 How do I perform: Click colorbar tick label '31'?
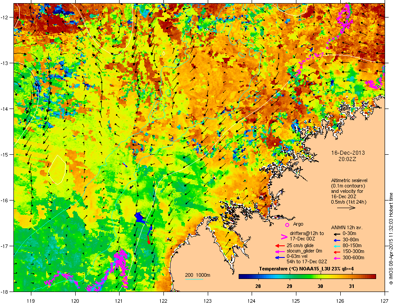tap(351, 286)
